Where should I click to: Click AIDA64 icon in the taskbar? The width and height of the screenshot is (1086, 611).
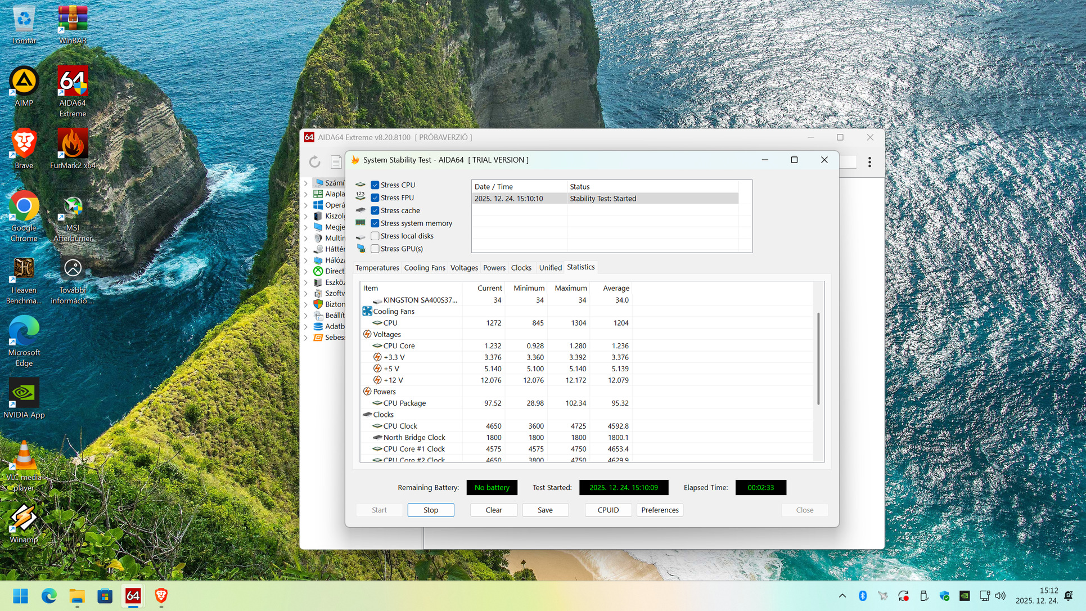click(x=133, y=596)
